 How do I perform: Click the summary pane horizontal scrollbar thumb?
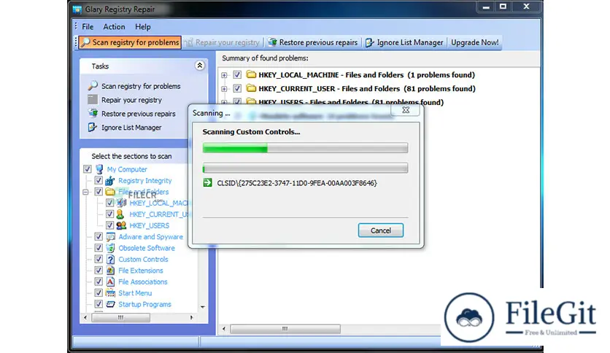[285, 329]
